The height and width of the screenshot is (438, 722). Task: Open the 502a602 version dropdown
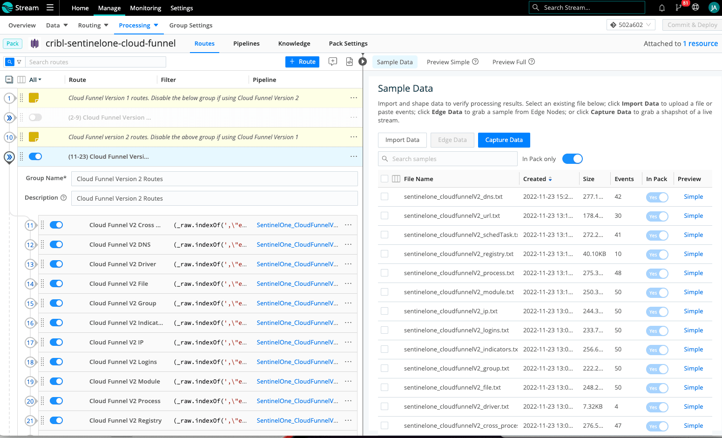click(631, 25)
